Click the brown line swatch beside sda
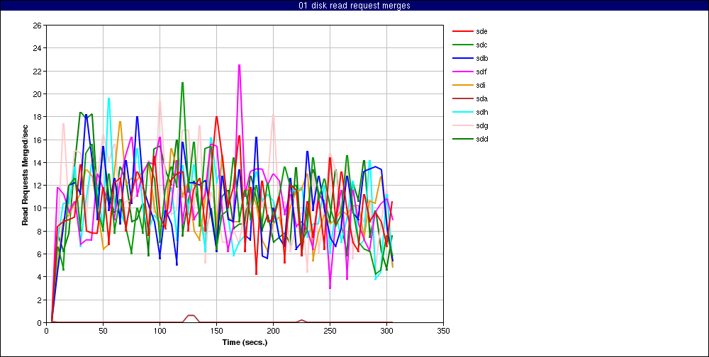The height and width of the screenshot is (357, 709). [462, 98]
